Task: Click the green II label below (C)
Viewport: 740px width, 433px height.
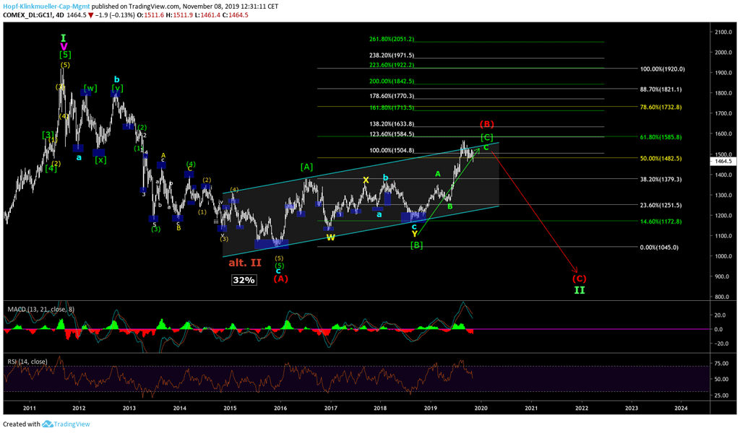Action: click(x=580, y=290)
